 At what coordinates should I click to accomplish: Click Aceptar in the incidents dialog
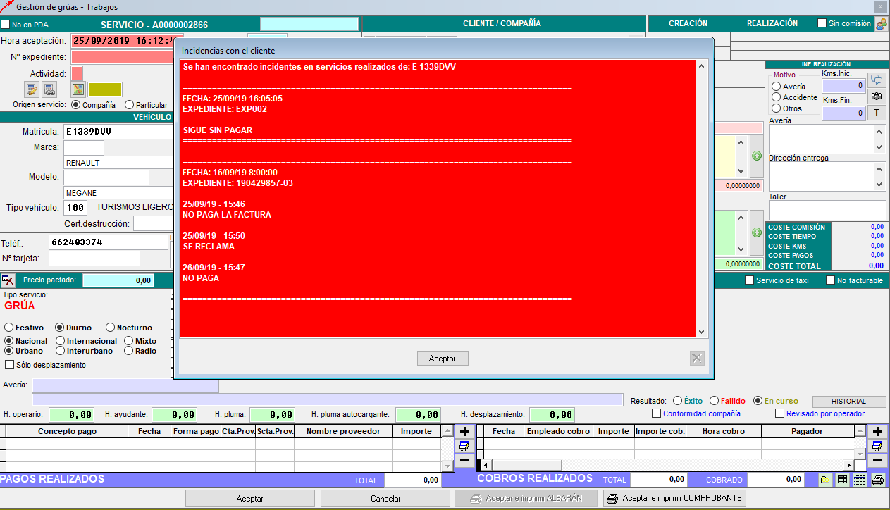(x=443, y=359)
